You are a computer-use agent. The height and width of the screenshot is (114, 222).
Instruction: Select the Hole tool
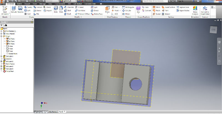pyautogui.click(x=56, y=10)
